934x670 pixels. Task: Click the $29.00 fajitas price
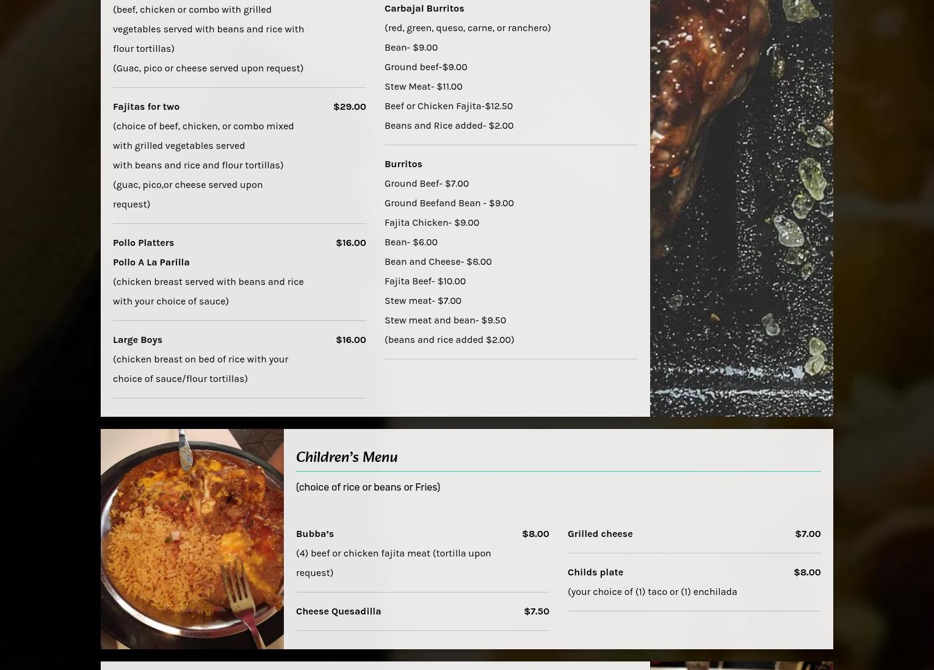350,107
